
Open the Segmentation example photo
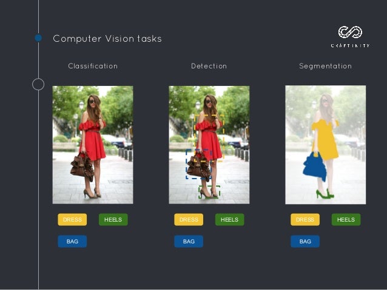point(326,145)
